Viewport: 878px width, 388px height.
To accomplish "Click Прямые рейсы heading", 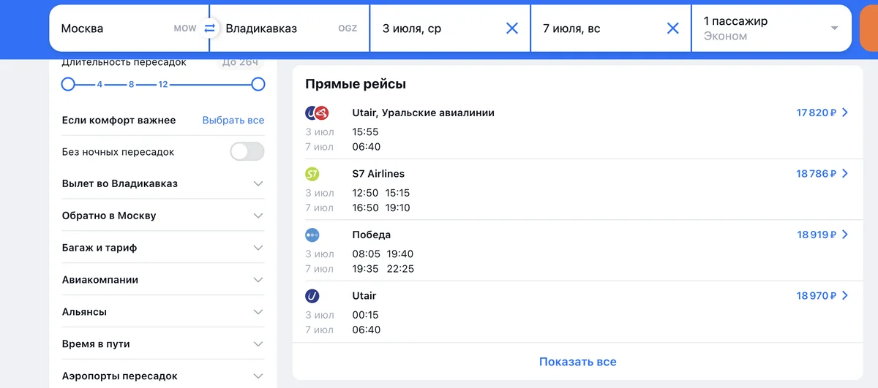I will 356,84.
